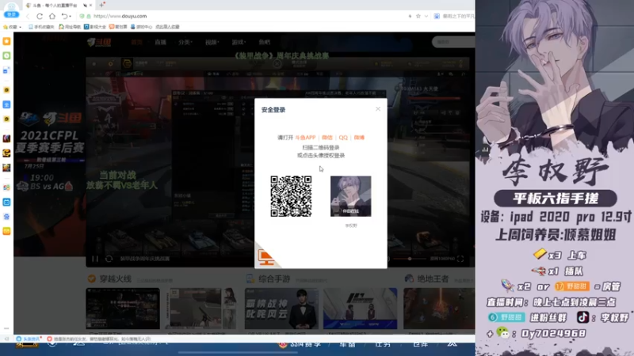634x356 pixels.
Task: Click the lightning speed-mode icon in address bar
Action: (x=410, y=16)
